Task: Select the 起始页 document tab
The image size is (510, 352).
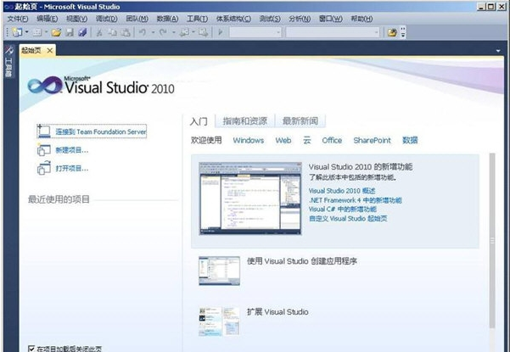Action: point(31,50)
